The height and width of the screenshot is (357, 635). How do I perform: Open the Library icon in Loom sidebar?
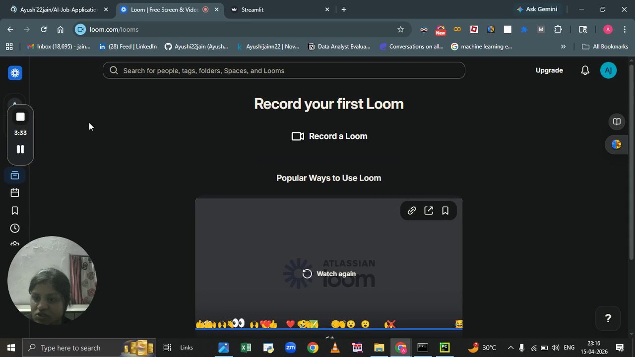[15, 176]
